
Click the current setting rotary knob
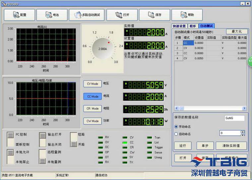coord(102,49)
